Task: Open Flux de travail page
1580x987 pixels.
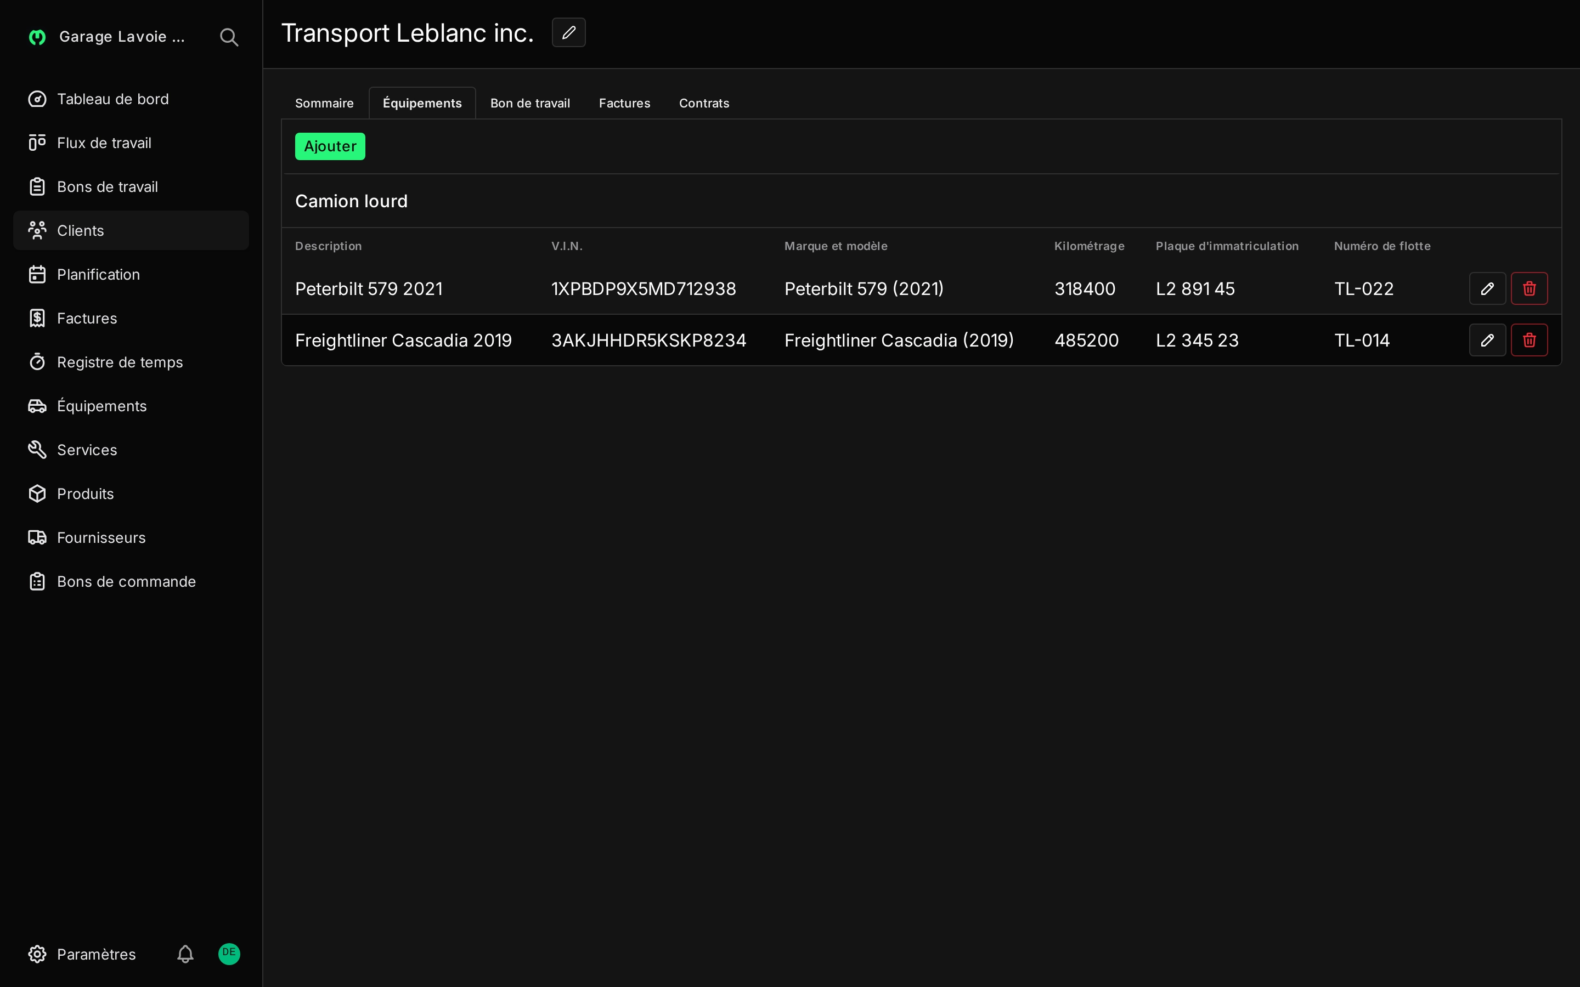Action: [131, 143]
